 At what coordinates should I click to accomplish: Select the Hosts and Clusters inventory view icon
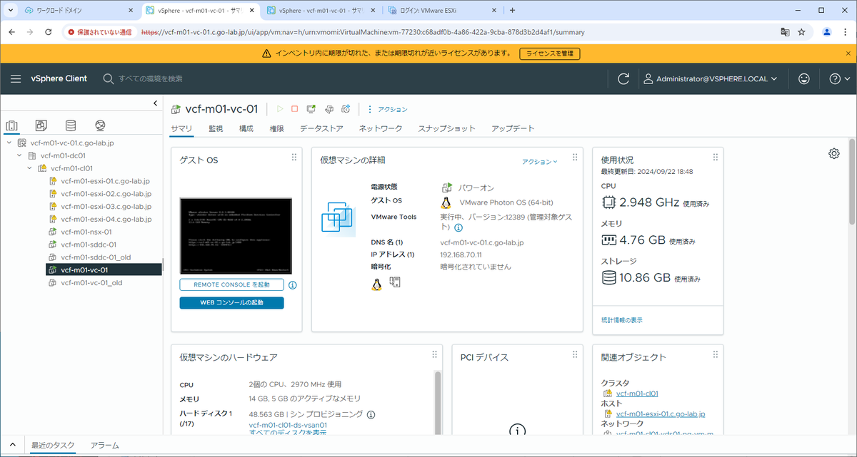pos(11,125)
